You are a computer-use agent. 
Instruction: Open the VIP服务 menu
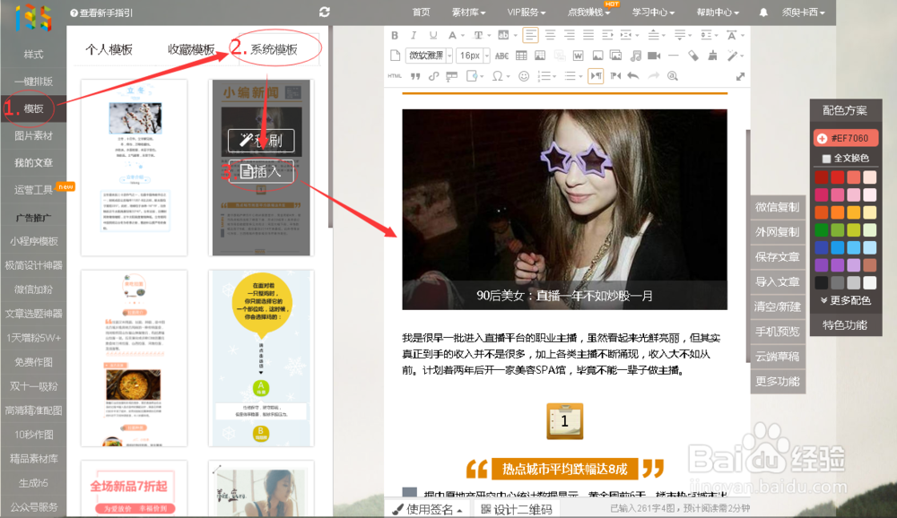(x=526, y=12)
